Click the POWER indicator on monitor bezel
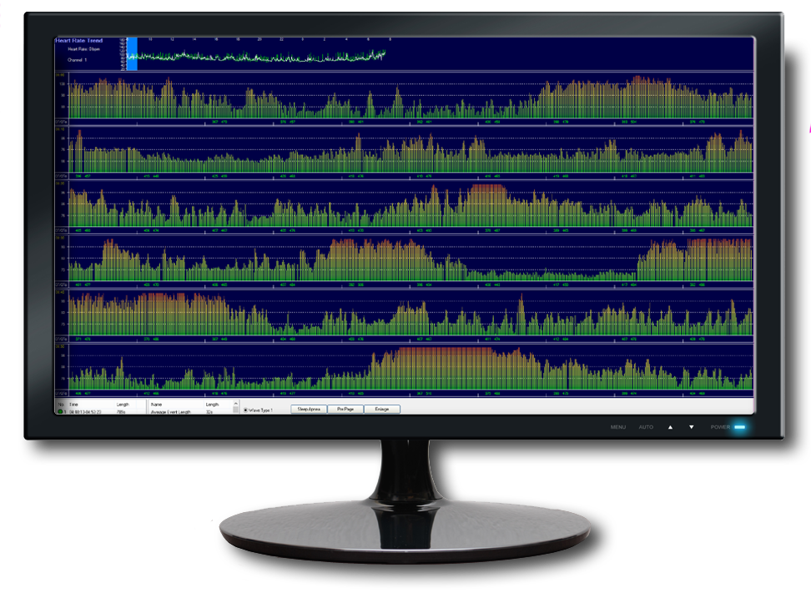Image resolution: width=811 pixels, height=598 pixels. click(740, 427)
